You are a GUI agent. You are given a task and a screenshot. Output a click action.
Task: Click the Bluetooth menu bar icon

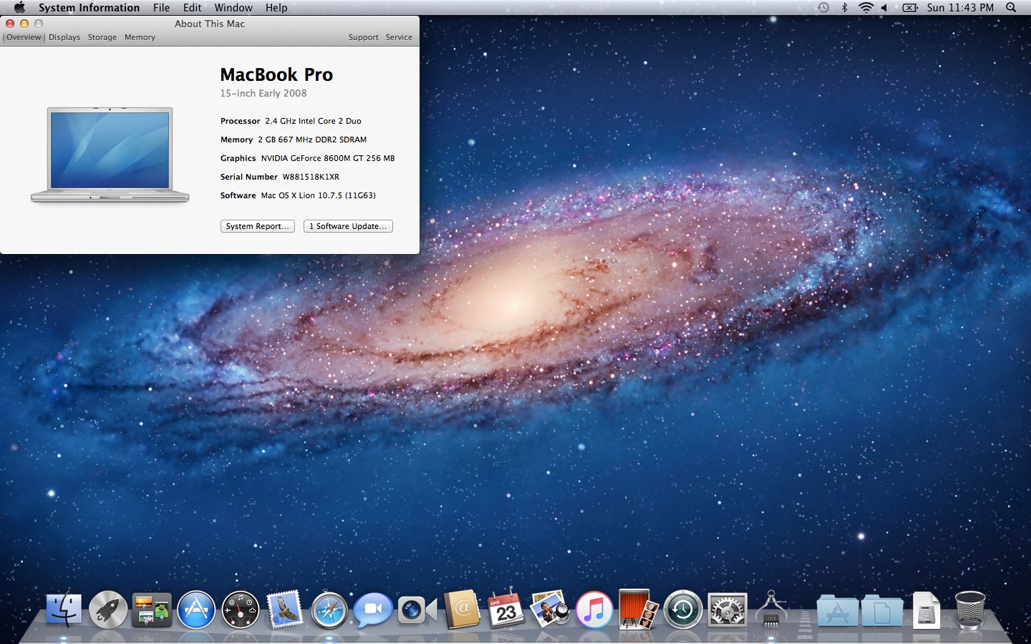coord(844,8)
